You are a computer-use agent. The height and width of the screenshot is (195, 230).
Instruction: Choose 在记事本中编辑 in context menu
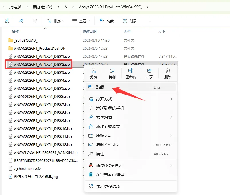131,175
